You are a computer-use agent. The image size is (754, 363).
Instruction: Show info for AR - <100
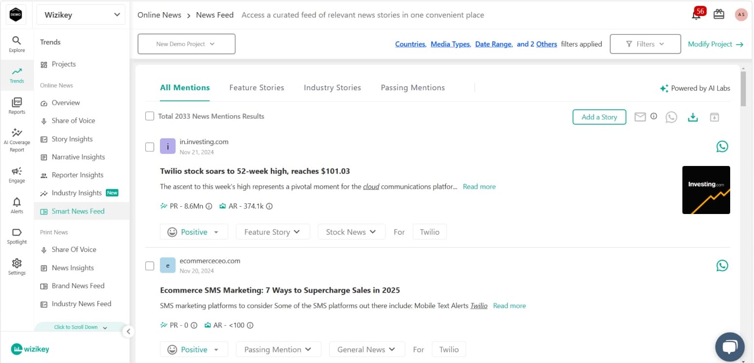coord(250,326)
